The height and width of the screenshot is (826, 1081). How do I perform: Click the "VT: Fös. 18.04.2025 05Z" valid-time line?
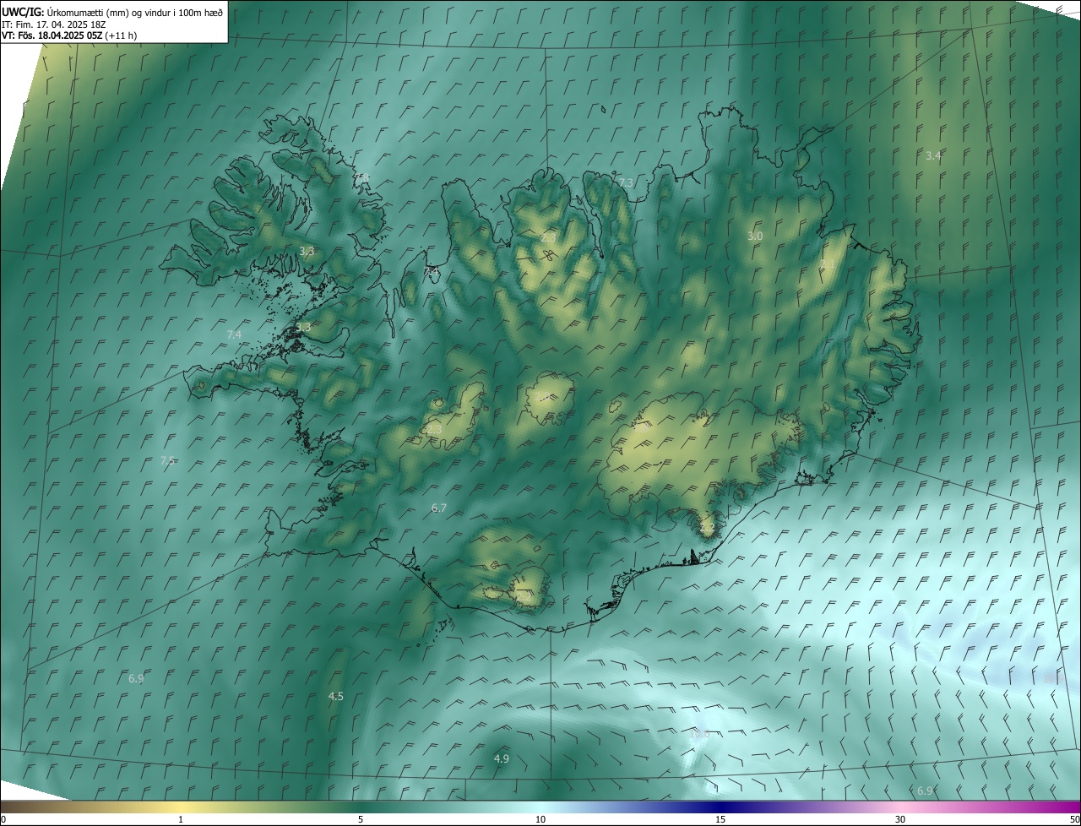click(x=69, y=35)
